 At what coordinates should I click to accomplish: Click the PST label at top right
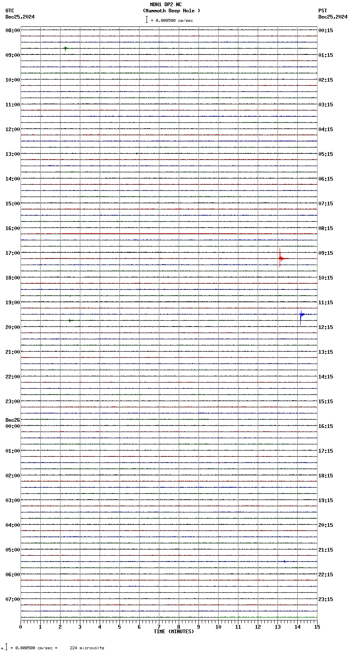click(322, 11)
